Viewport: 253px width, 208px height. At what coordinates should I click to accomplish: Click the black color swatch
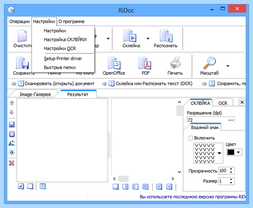231,152
